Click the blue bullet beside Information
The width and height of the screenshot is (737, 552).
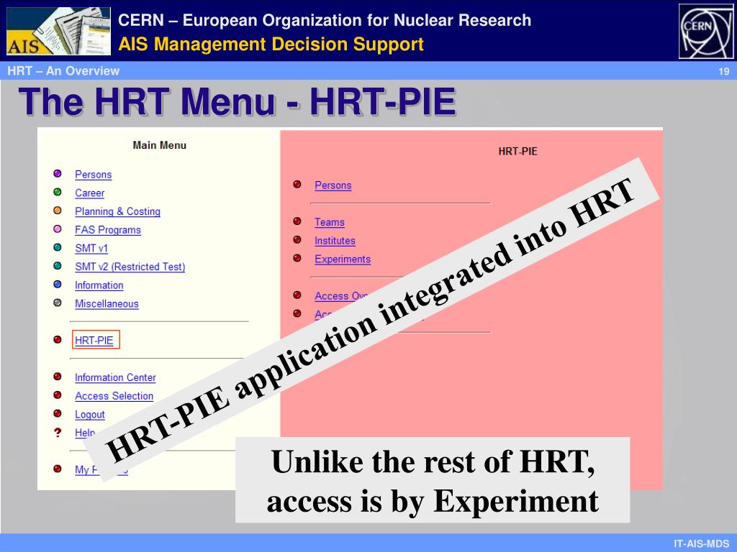[58, 284]
